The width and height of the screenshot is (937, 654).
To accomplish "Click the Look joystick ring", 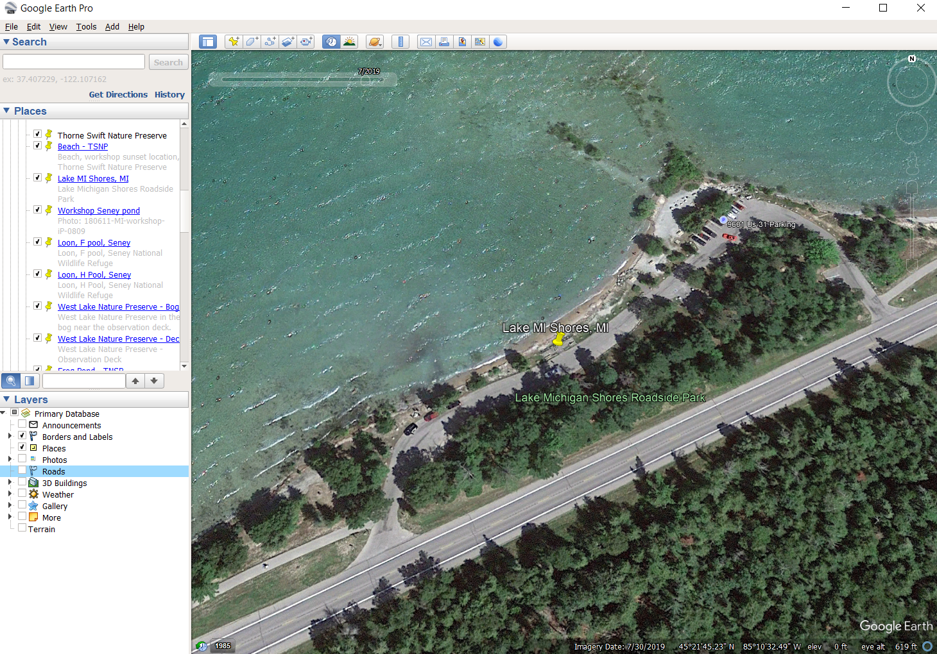I will coord(911,83).
